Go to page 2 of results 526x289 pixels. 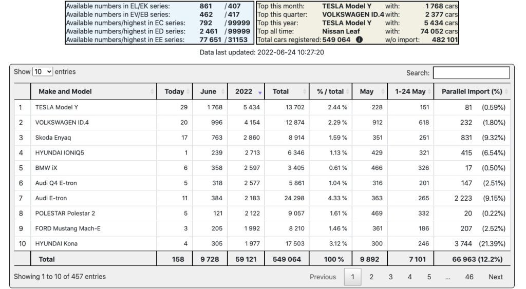coord(371,277)
